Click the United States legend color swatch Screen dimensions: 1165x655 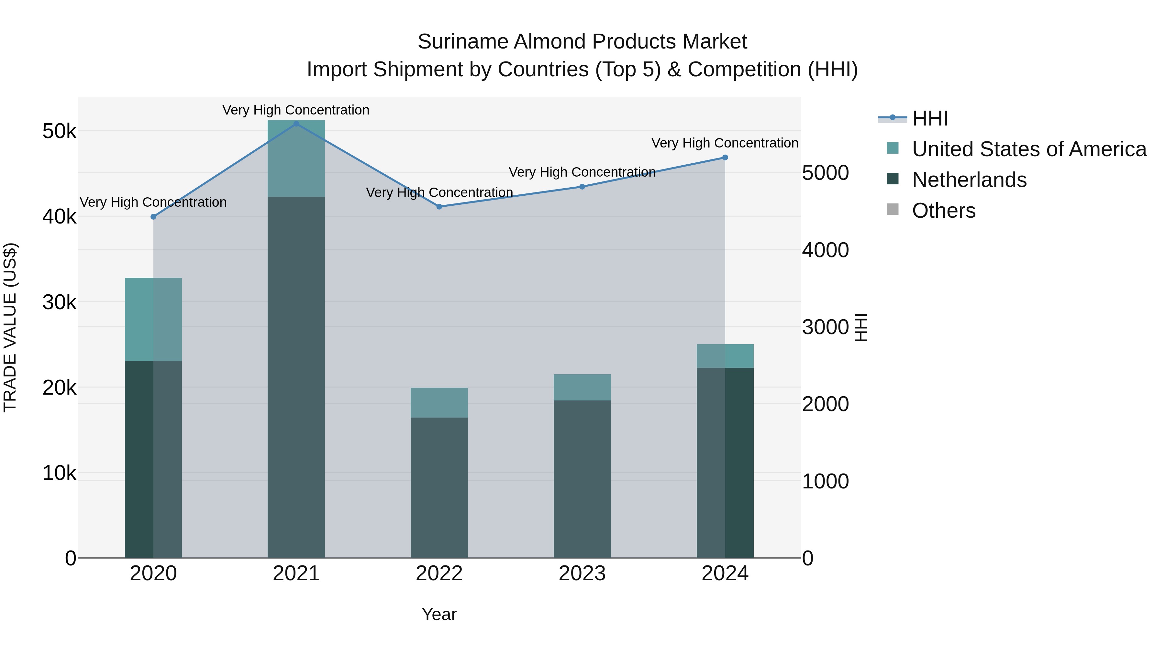(x=892, y=148)
